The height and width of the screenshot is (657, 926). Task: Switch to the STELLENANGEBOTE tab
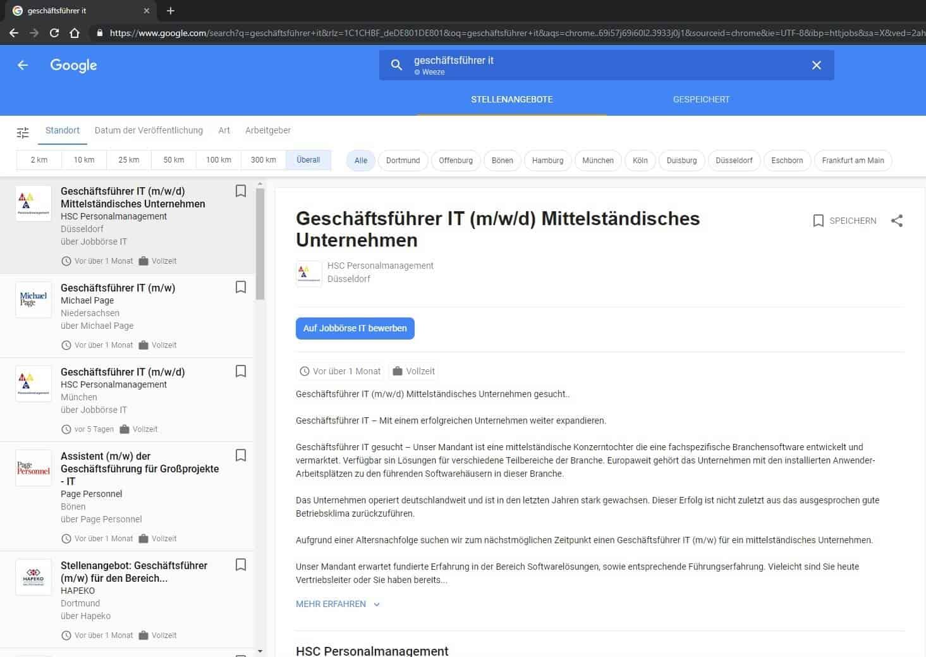tap(512, 99)
